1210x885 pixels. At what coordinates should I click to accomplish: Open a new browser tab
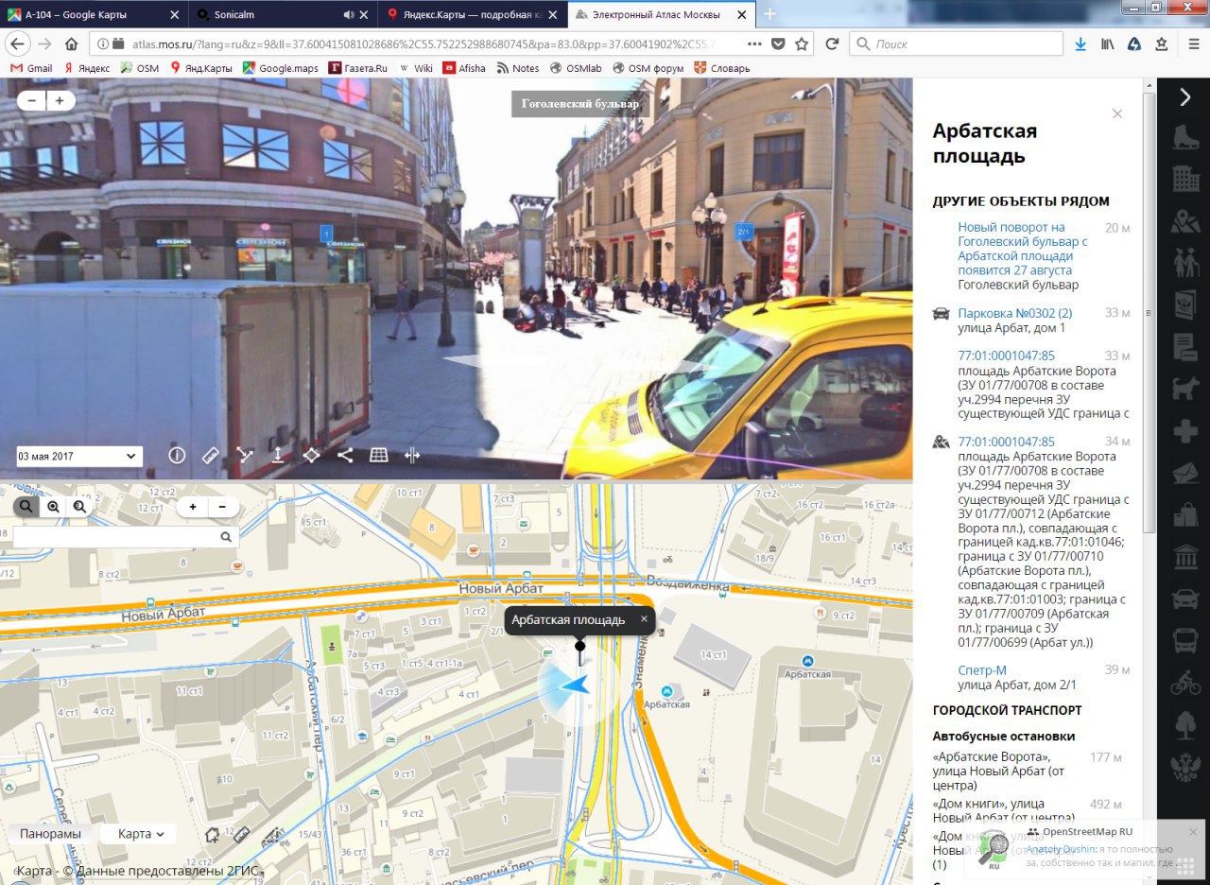click(x=769, y=14)
